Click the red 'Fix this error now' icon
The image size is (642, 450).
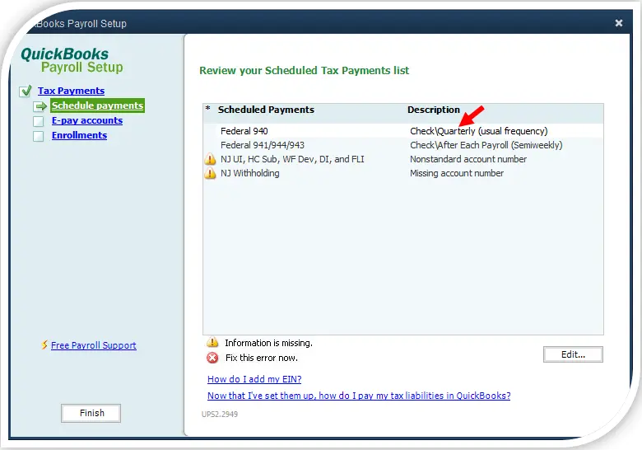212,358
